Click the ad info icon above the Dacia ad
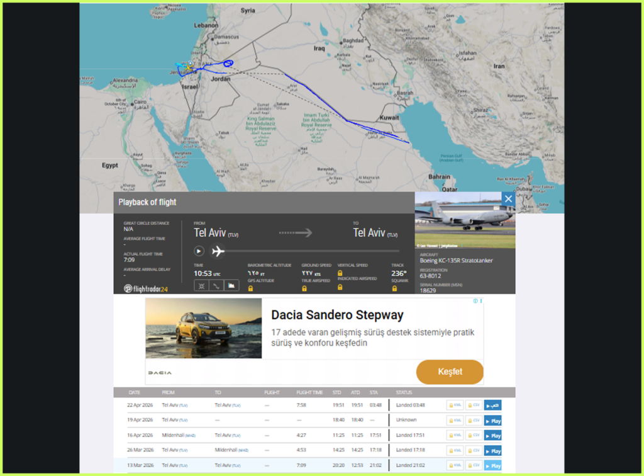Image resolution: width=644 pixels, height=476 pixels. click(475, 301)
